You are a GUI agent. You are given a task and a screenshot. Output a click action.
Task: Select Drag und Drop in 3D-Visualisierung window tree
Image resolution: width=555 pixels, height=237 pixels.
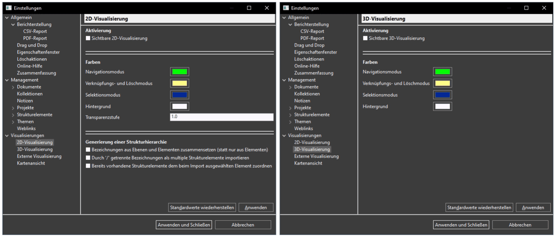pos(309,45)
